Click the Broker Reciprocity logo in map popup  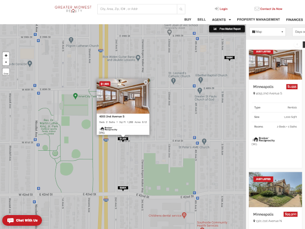tap(108, 129)
